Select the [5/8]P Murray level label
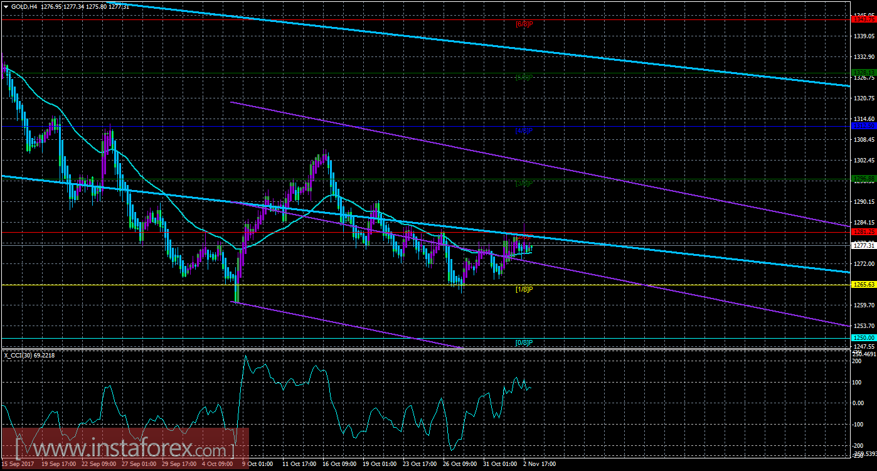877x471 pixels. pyautogui.click(x=524, y=78)
